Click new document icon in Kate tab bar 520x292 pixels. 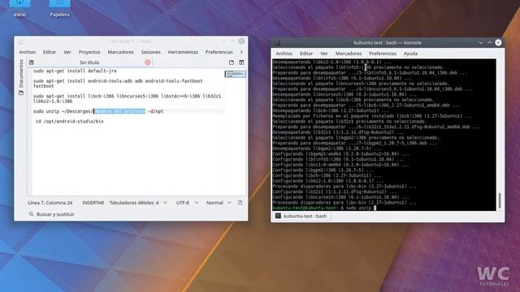(232, 62)
